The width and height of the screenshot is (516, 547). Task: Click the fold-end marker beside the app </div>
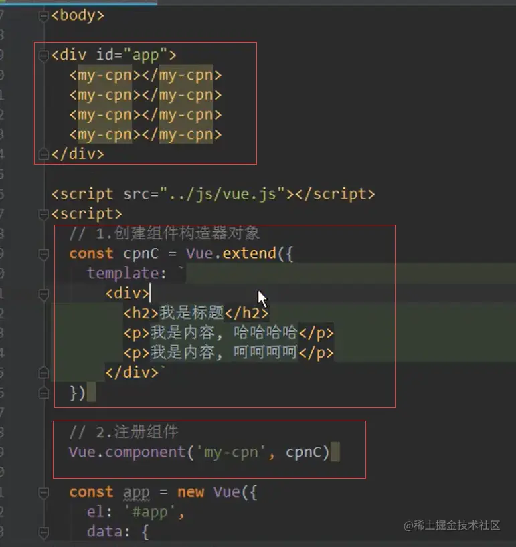point(44,154)
